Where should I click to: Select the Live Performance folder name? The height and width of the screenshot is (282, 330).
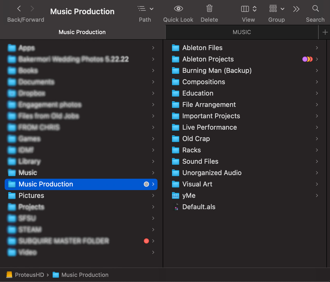[x=210, y=127]
